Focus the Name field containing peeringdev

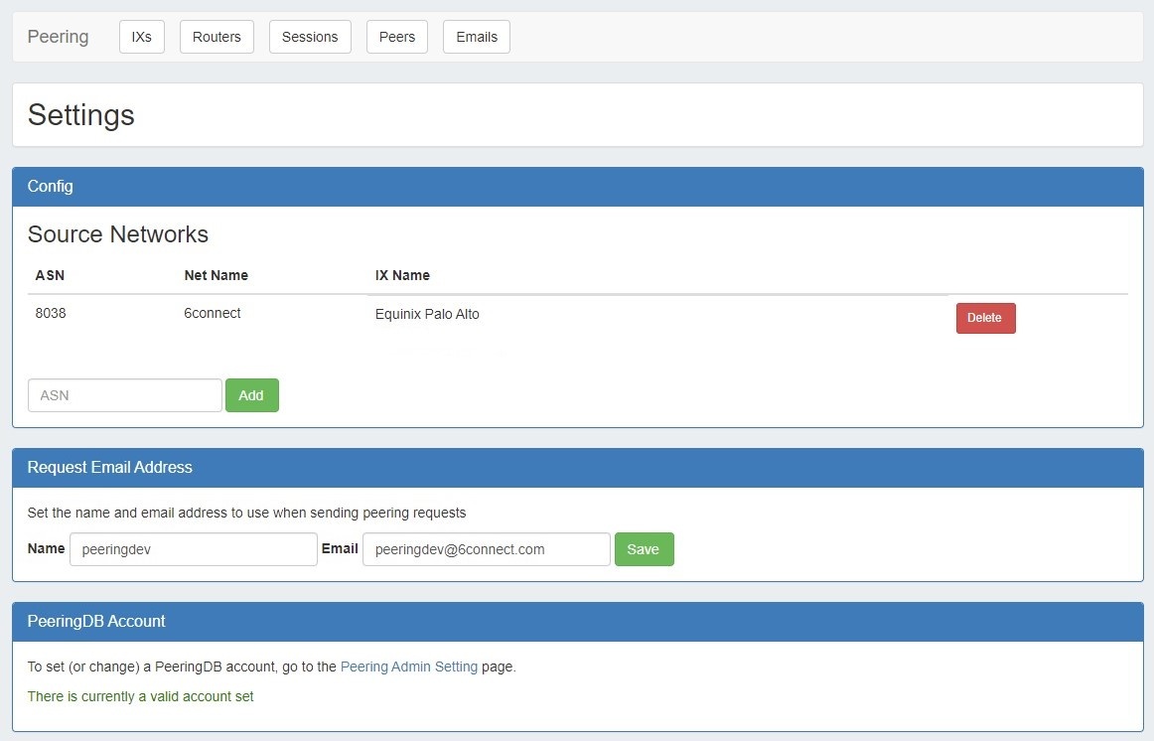pos(194,549)
